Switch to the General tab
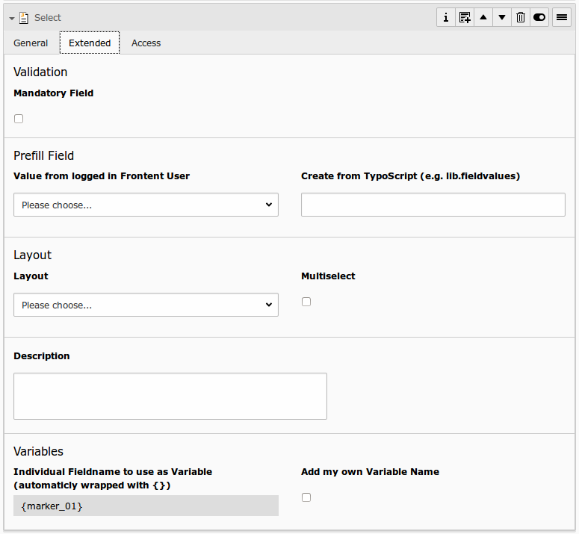The height and width of the screenshot is (534, 579). 31,43
